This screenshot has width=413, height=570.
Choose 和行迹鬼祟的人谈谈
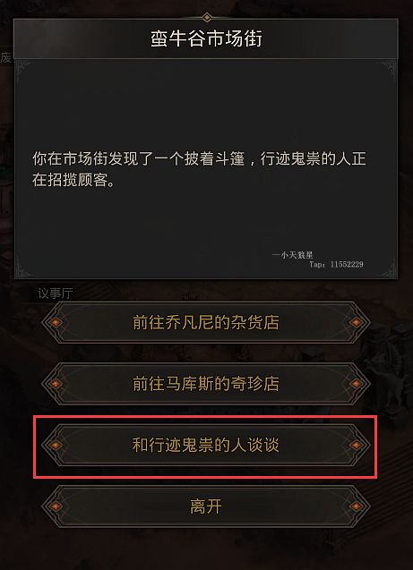206,445
